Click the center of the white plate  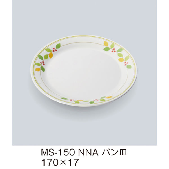tap(84, 71)
